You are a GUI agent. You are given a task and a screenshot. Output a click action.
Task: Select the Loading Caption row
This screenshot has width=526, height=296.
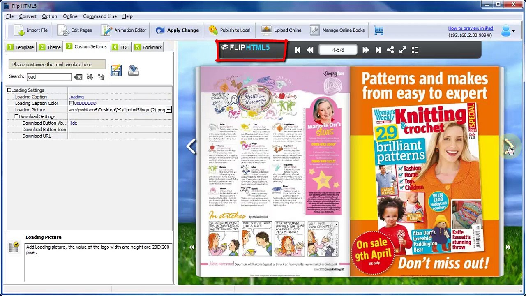coord(89,97)
